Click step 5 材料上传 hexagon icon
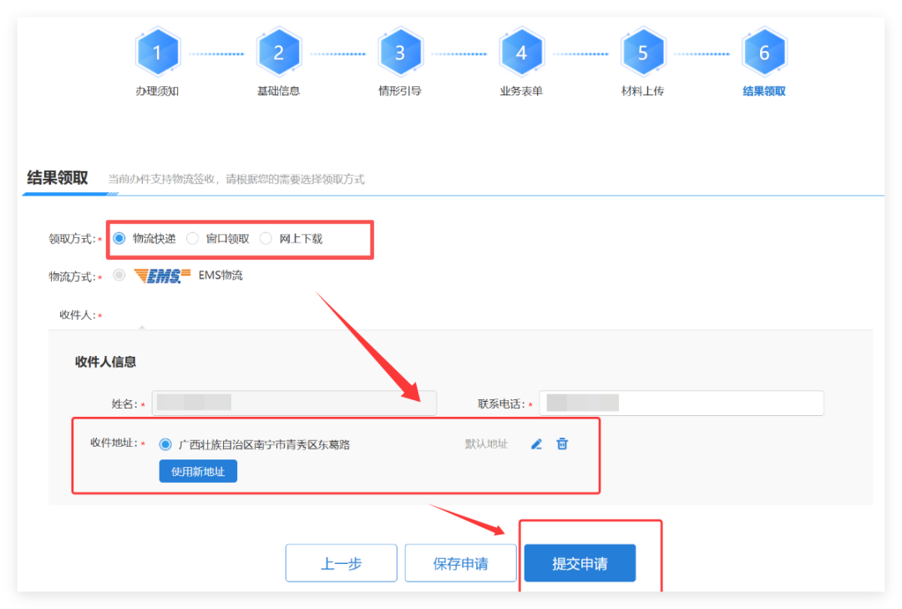Screen dimensions: 902x609 [x=642, y=53]
